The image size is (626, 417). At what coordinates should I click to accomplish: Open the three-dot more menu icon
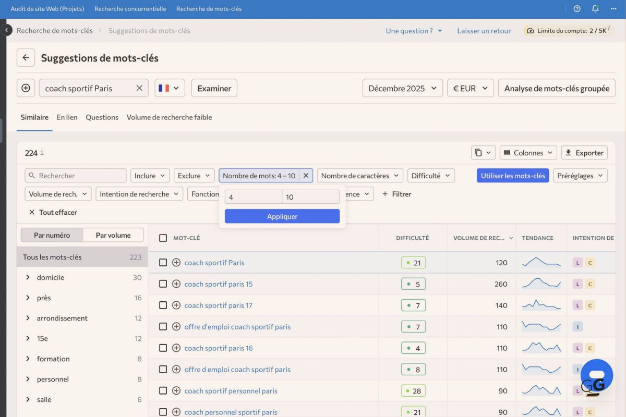[613, 8]
